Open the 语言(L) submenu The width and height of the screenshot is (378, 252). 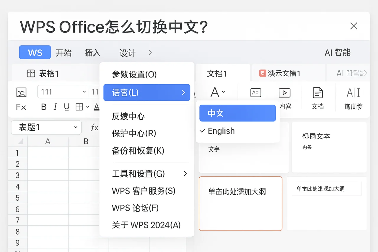[x=147, y=92]
